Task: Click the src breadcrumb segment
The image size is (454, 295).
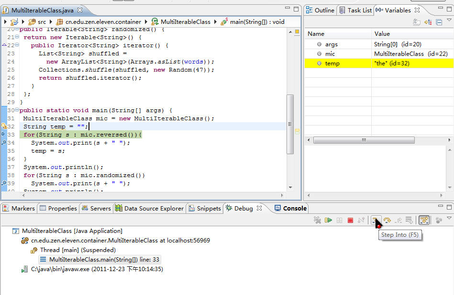Action: 42,21
